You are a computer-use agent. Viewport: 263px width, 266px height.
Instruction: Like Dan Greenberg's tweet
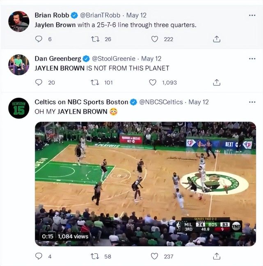tap(153, 83)
